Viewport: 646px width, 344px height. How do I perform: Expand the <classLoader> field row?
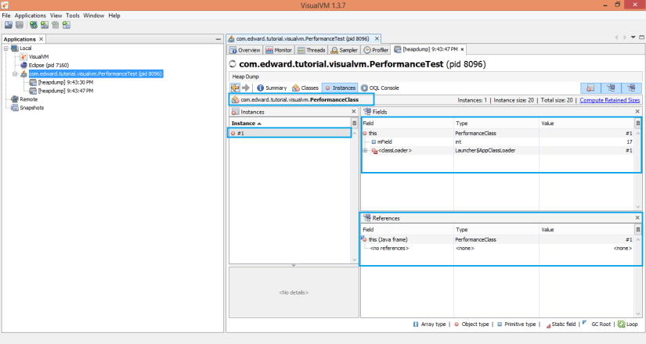(366, 150)
